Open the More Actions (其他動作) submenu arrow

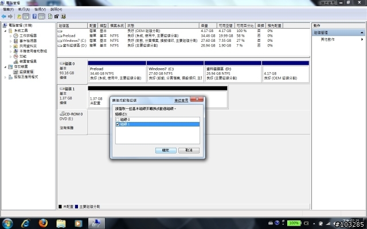pyautogui.click(x=362, y=40)
